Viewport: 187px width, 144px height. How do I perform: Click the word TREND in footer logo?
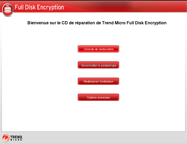click(x=16, y=136)
